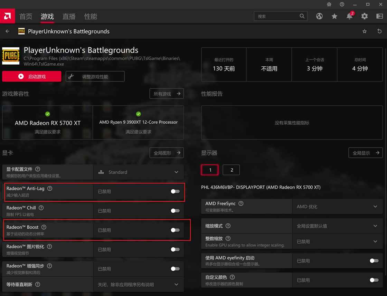Favorite this game with the star outline icon

pos(364,31)
